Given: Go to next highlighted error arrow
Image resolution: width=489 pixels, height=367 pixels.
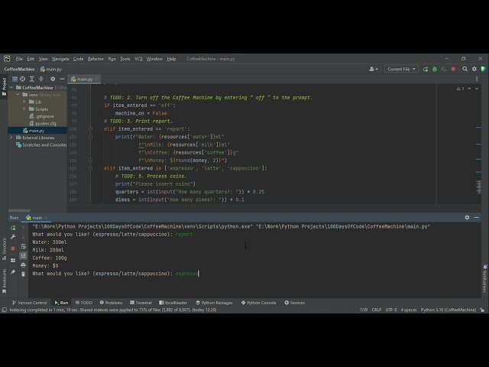Looking at the screenshot, I should click(x=477, y=89).
